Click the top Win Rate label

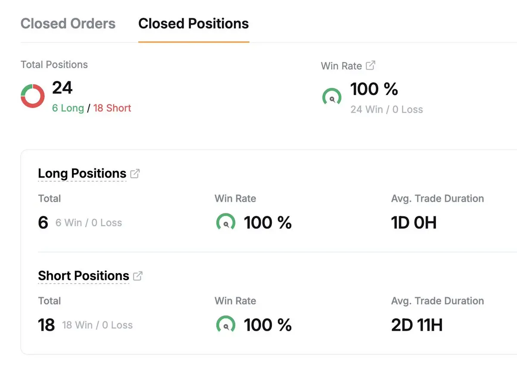click(x=341, y=66)
